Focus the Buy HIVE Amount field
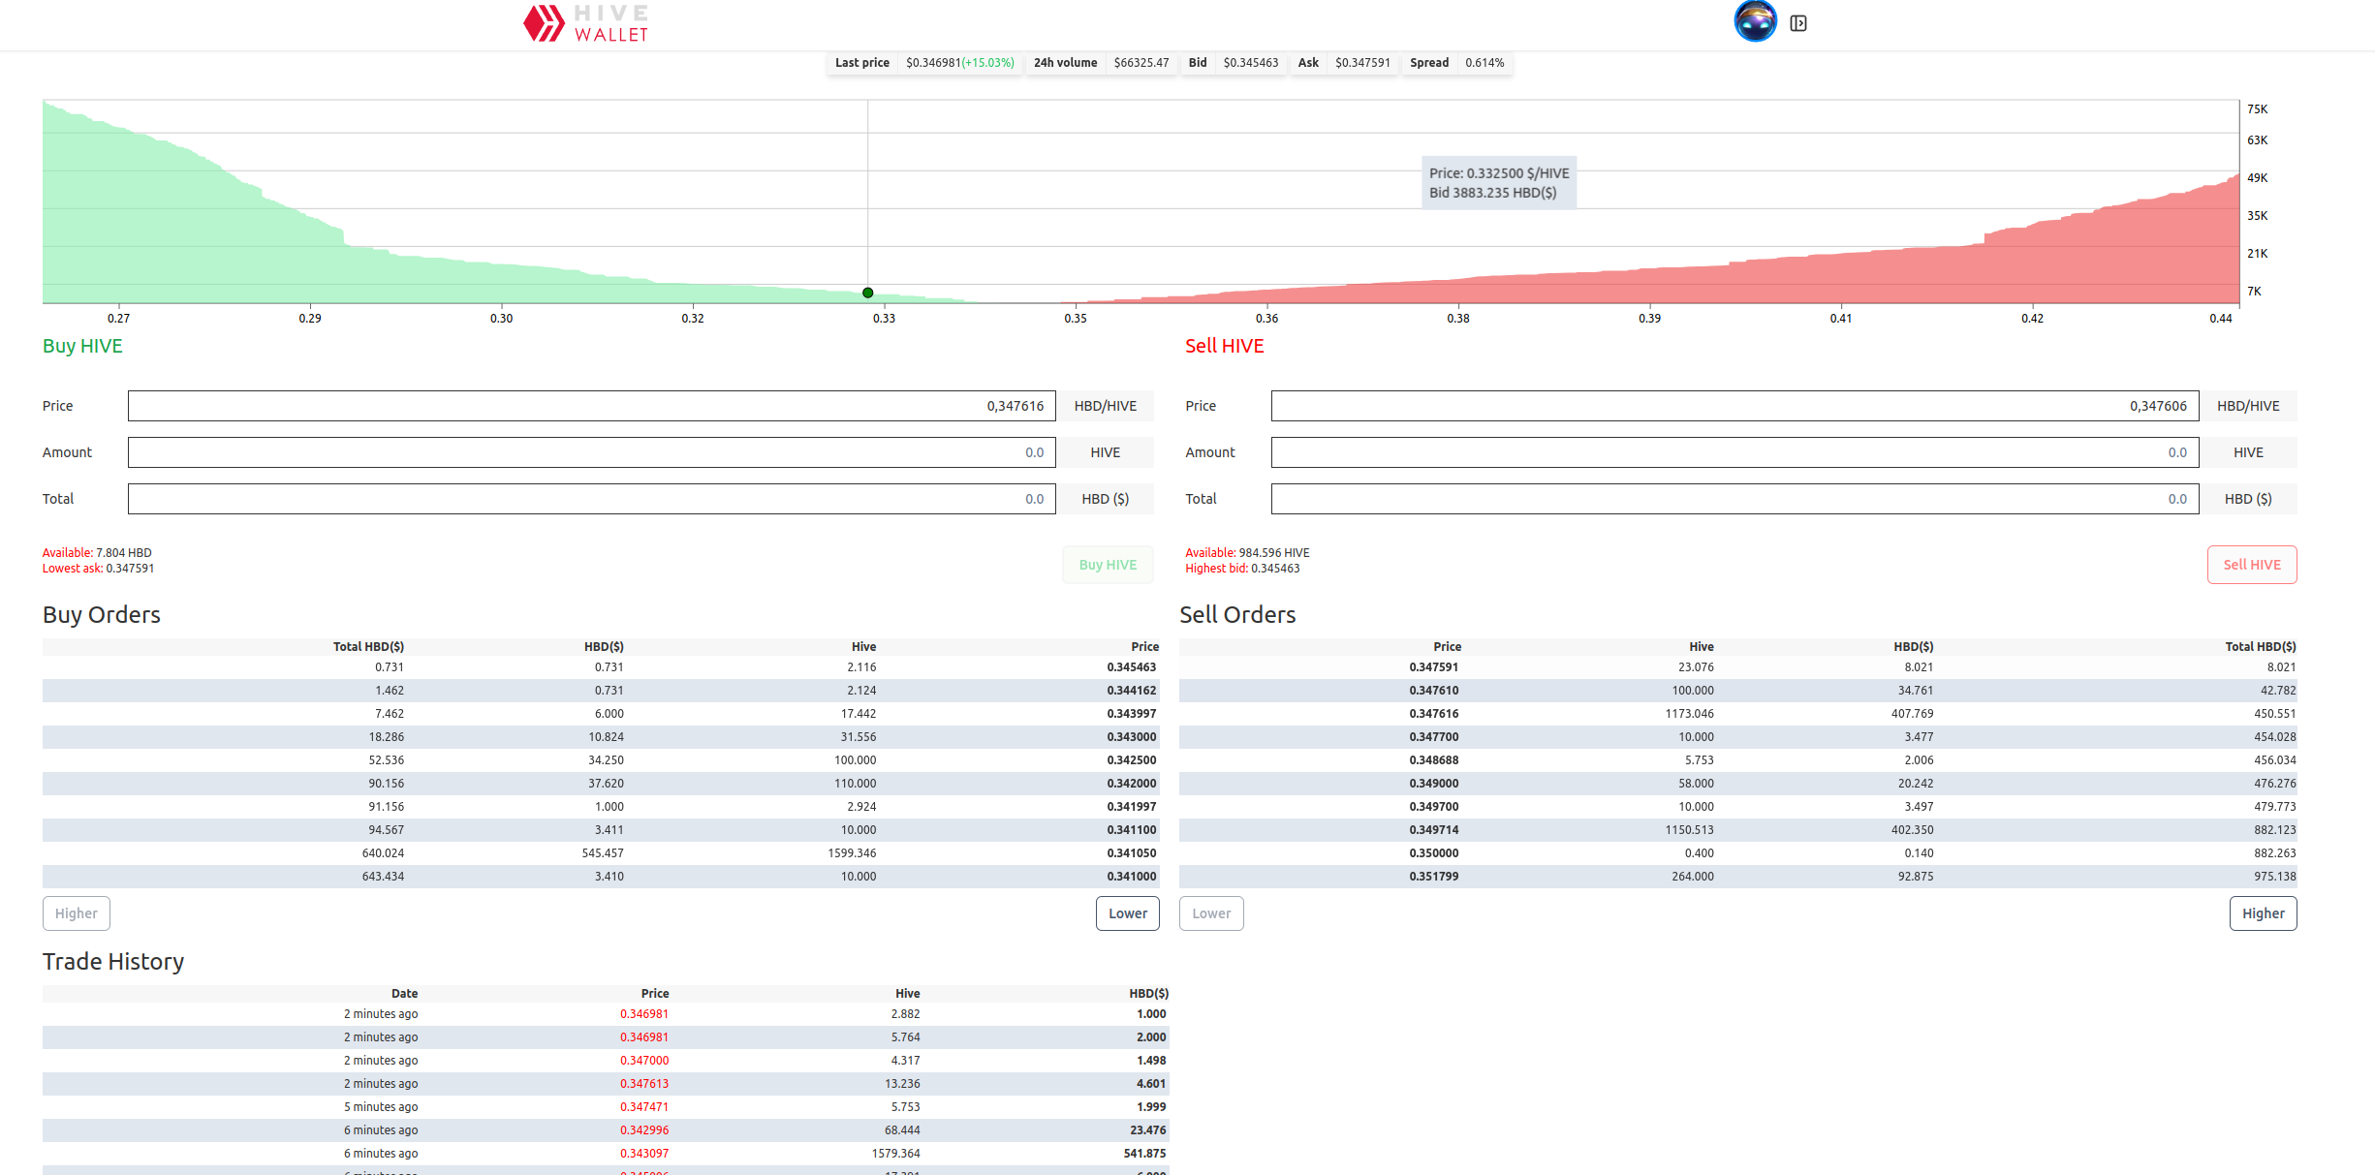Image resolution: width=2375 pixels, height=1175 pixels. pos(591,452)
